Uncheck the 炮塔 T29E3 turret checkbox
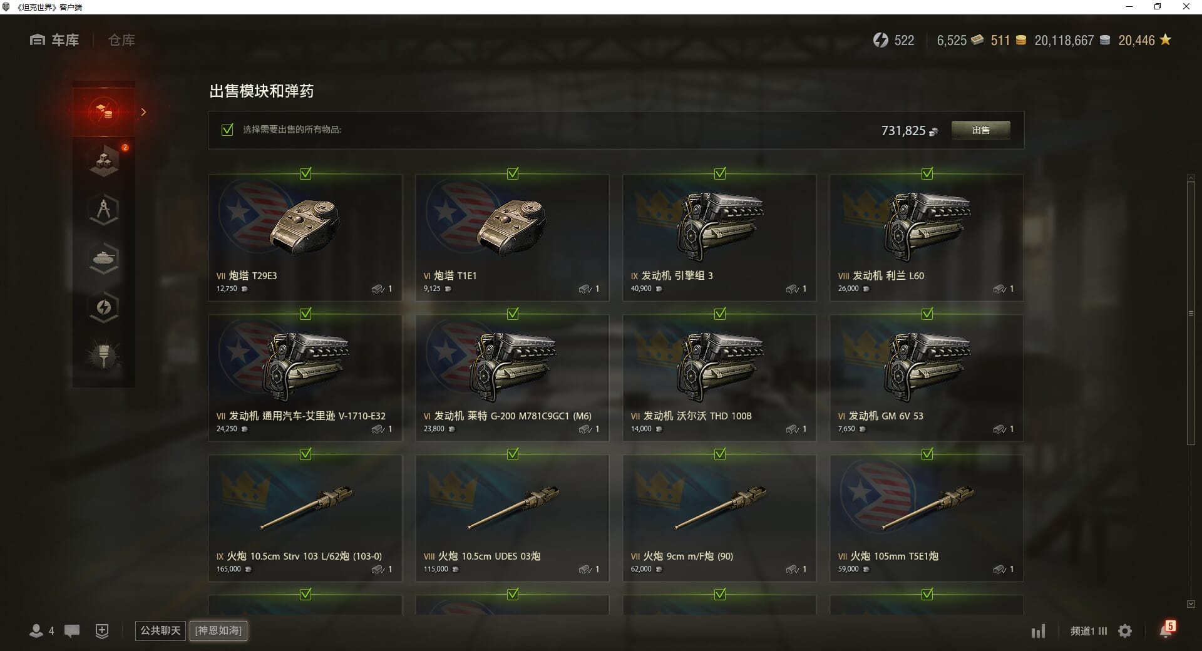This screenshot has height=651, width=1202. 306,173
